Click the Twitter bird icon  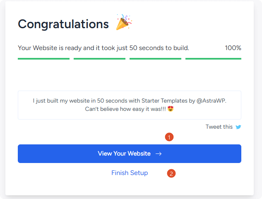click(238, 127)
